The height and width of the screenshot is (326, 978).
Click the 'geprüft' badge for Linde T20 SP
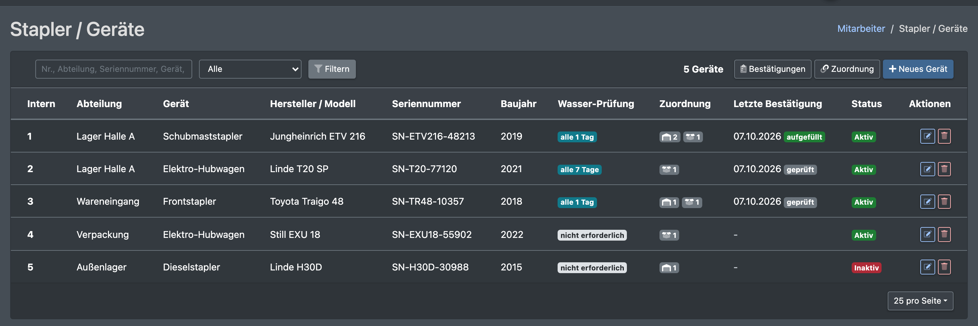click(x=800, y=169)
